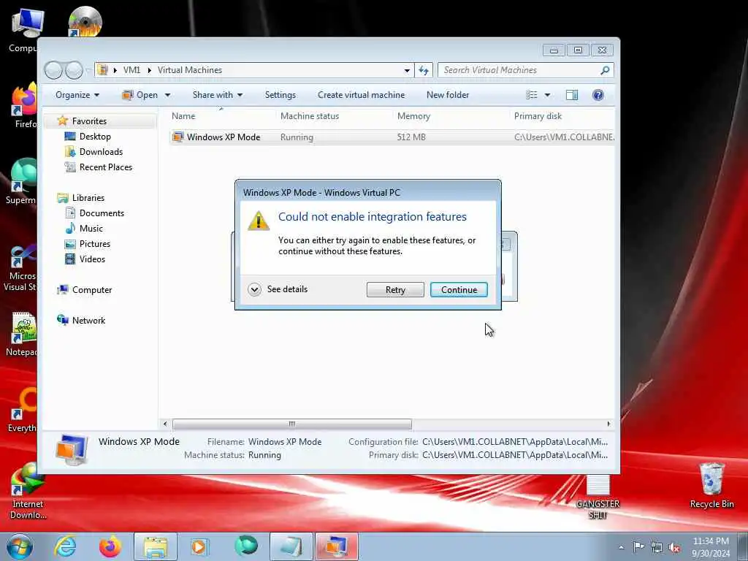Viewport: 748px width, 561px height.
Task: Select the Everything desktop shortcut
Action: [x=21, y=411]
